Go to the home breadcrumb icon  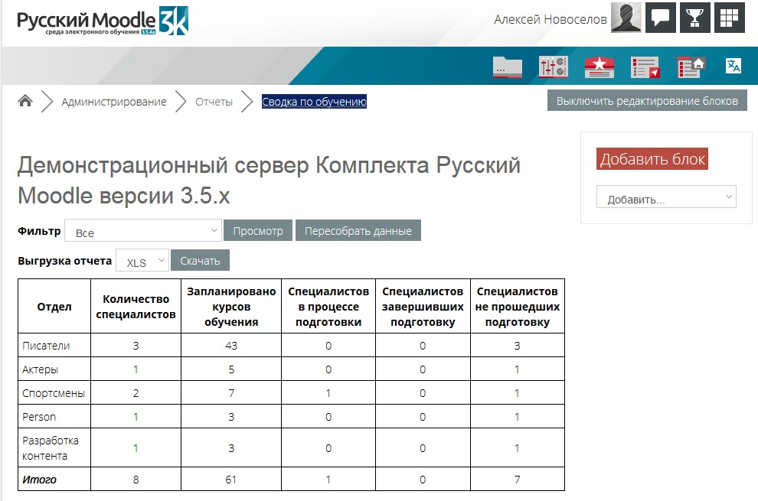click(25, 101)
